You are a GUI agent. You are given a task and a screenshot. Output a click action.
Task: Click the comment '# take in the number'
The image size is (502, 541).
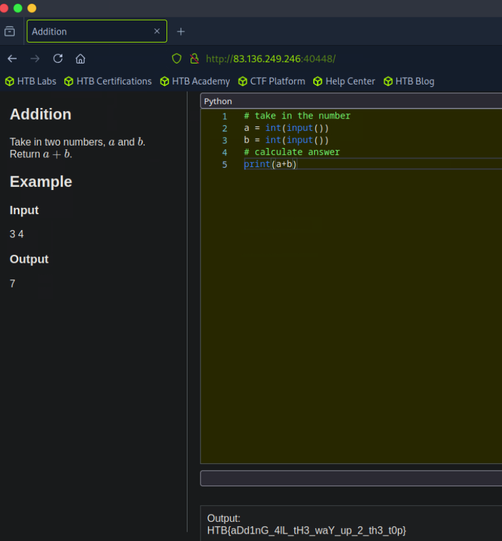(x=297, y=116)
